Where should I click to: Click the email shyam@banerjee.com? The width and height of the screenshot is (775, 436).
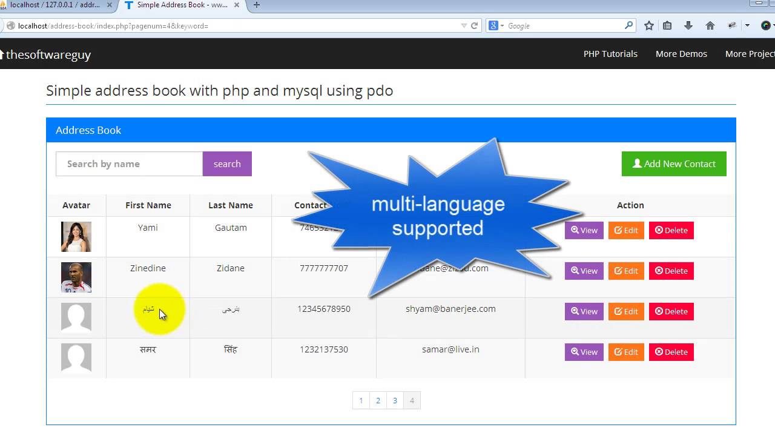(450, 309)
